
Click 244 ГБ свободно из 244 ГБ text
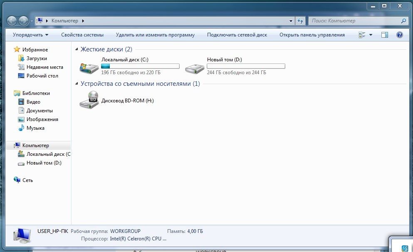[237, 73]
